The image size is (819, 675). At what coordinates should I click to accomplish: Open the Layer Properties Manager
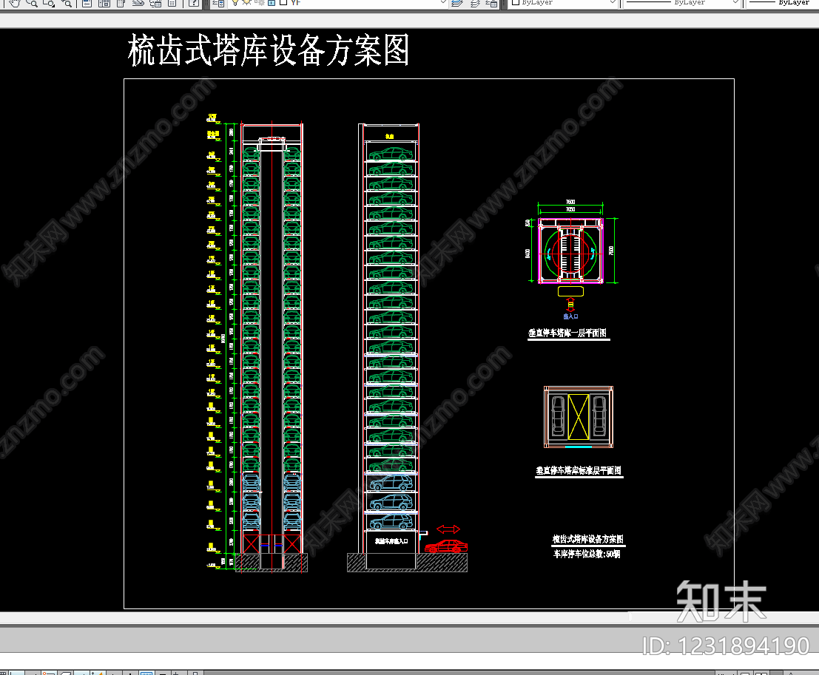click(x=218, y=3)
